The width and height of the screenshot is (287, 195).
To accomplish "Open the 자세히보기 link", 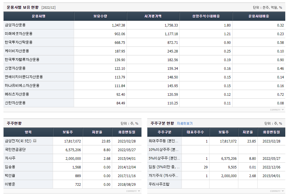I will (x=185, y=123).
